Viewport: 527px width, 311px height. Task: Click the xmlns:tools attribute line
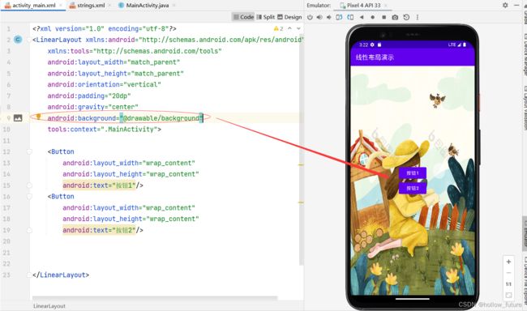click(135, 51)
